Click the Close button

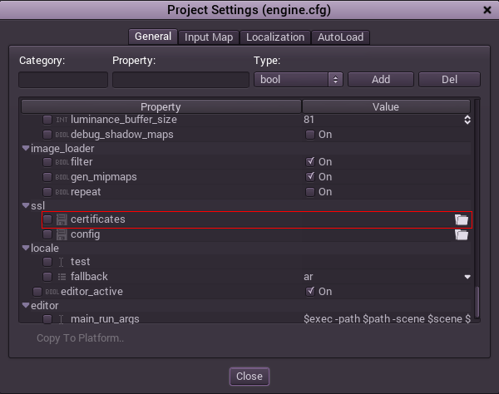tap(249, 377)
